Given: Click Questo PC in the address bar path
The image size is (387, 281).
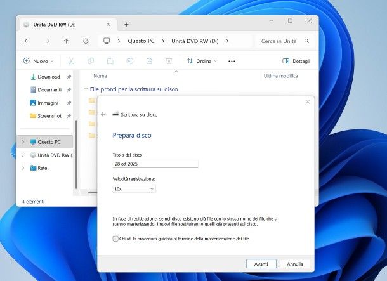Looking at the screenshot, I should click(141, 41).
